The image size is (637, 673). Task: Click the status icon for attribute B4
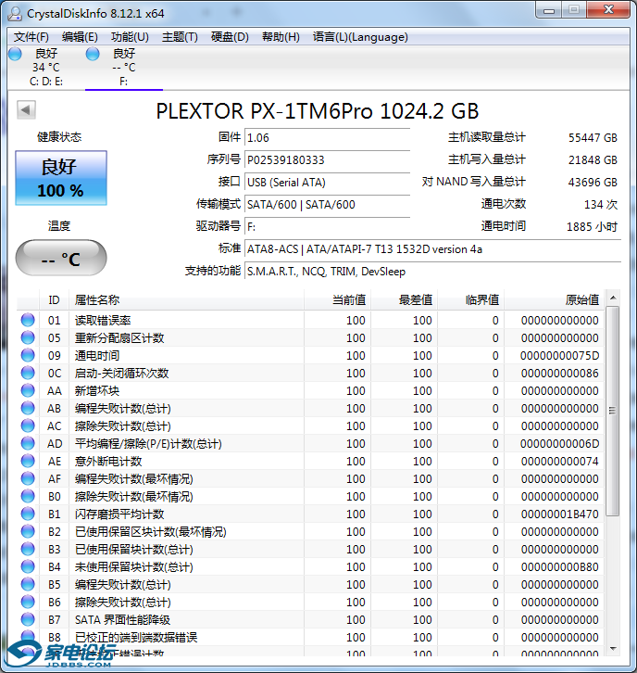pyautogui.click(x=28, y=566)
